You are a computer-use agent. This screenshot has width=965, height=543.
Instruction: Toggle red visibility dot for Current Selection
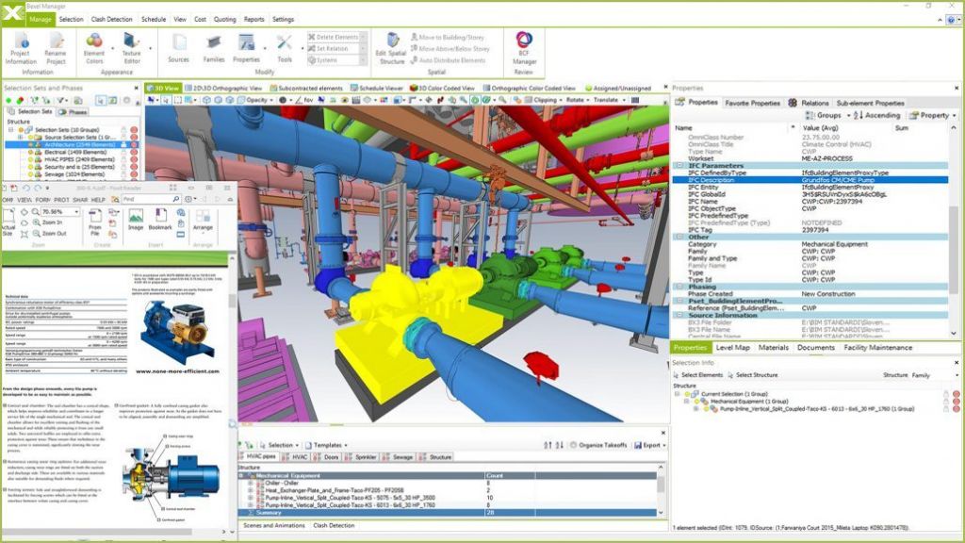(957, 394)
